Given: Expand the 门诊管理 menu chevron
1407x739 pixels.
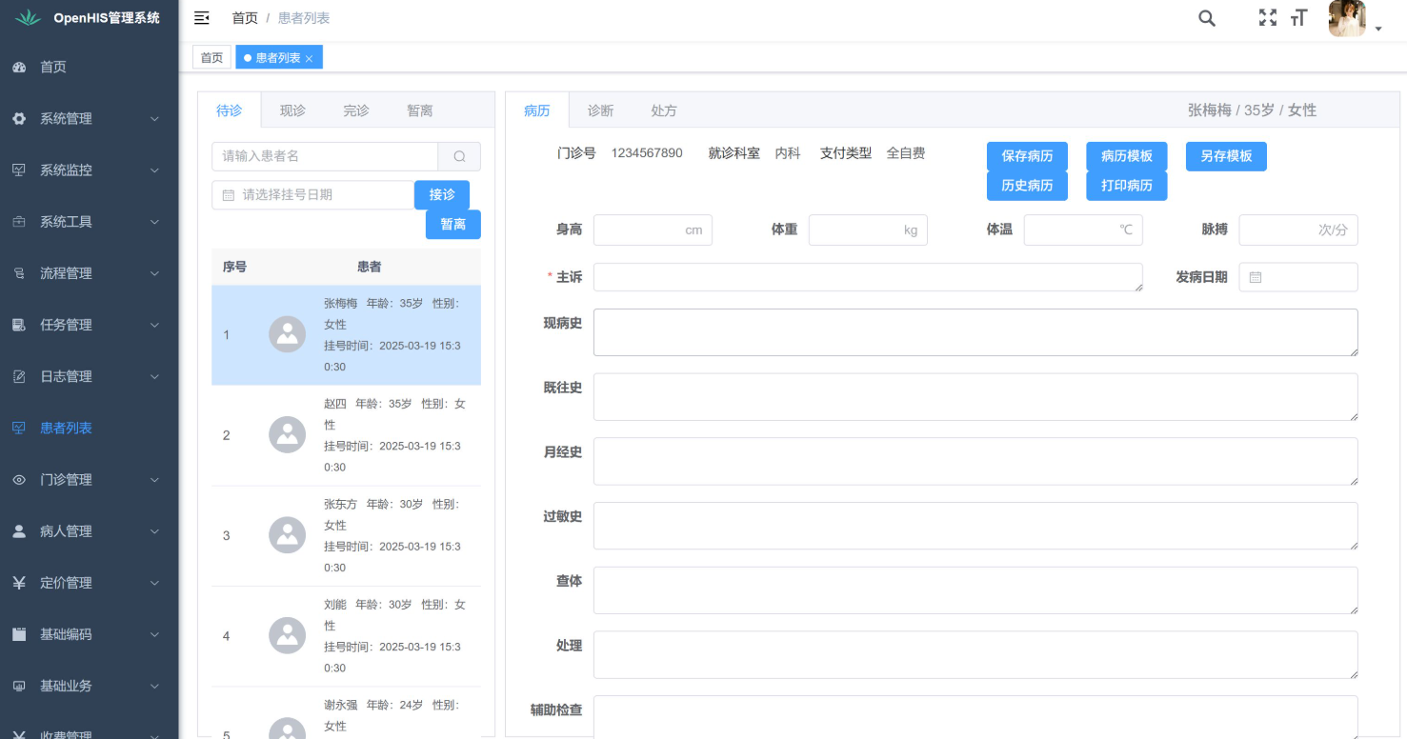Looking at the screenshot, I should [x=154, y=480].
